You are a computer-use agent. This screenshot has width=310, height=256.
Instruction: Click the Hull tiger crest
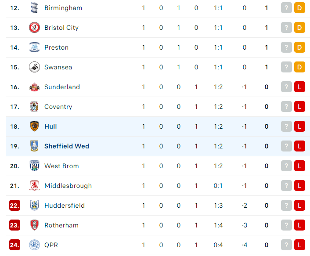click(34, 126)
